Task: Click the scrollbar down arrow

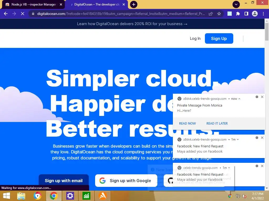Action: [267, 188]
